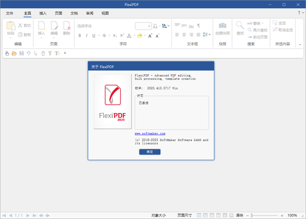
Task: Open the www.softmaker.com link
Action: pyautogui.click(x=150, y=134)
